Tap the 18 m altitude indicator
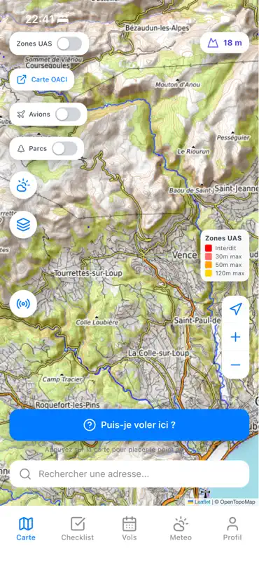Viewport: 259px width, 562px height. pos(225,43)
